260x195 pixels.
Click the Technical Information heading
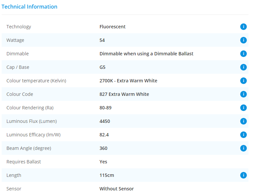(29, 7)
